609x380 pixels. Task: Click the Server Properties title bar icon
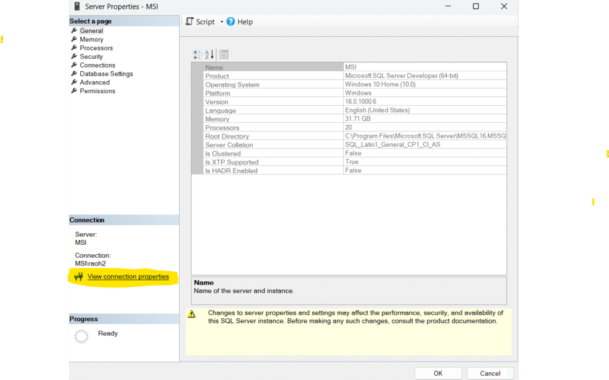(x=76, y=7)
